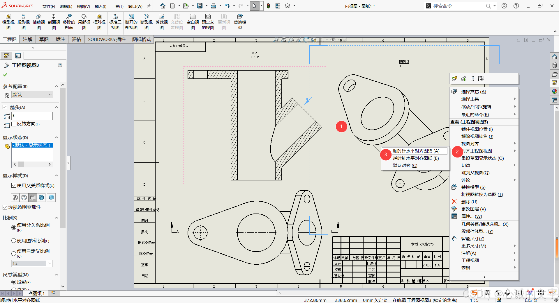Select Broken-out Section (断开的剖视图) tool
Viewport: 559px width, 303px height.
[x=131, y=21]
